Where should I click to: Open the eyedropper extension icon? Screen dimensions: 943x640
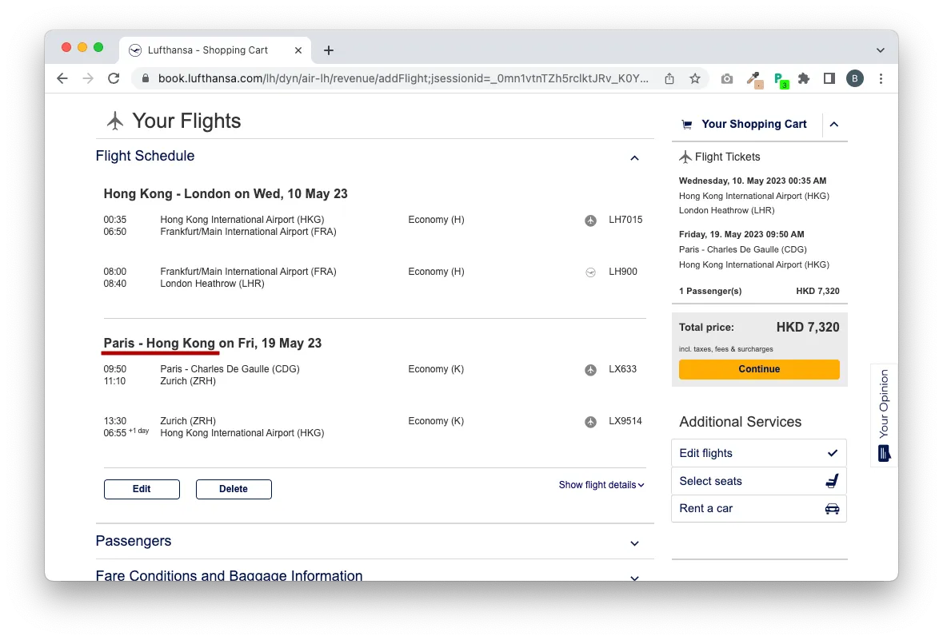tap(754, 79)
